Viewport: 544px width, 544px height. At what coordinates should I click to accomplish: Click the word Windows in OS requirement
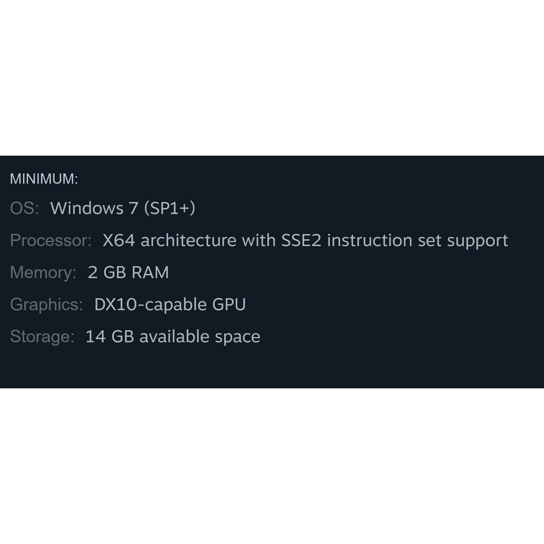[87, 208]
